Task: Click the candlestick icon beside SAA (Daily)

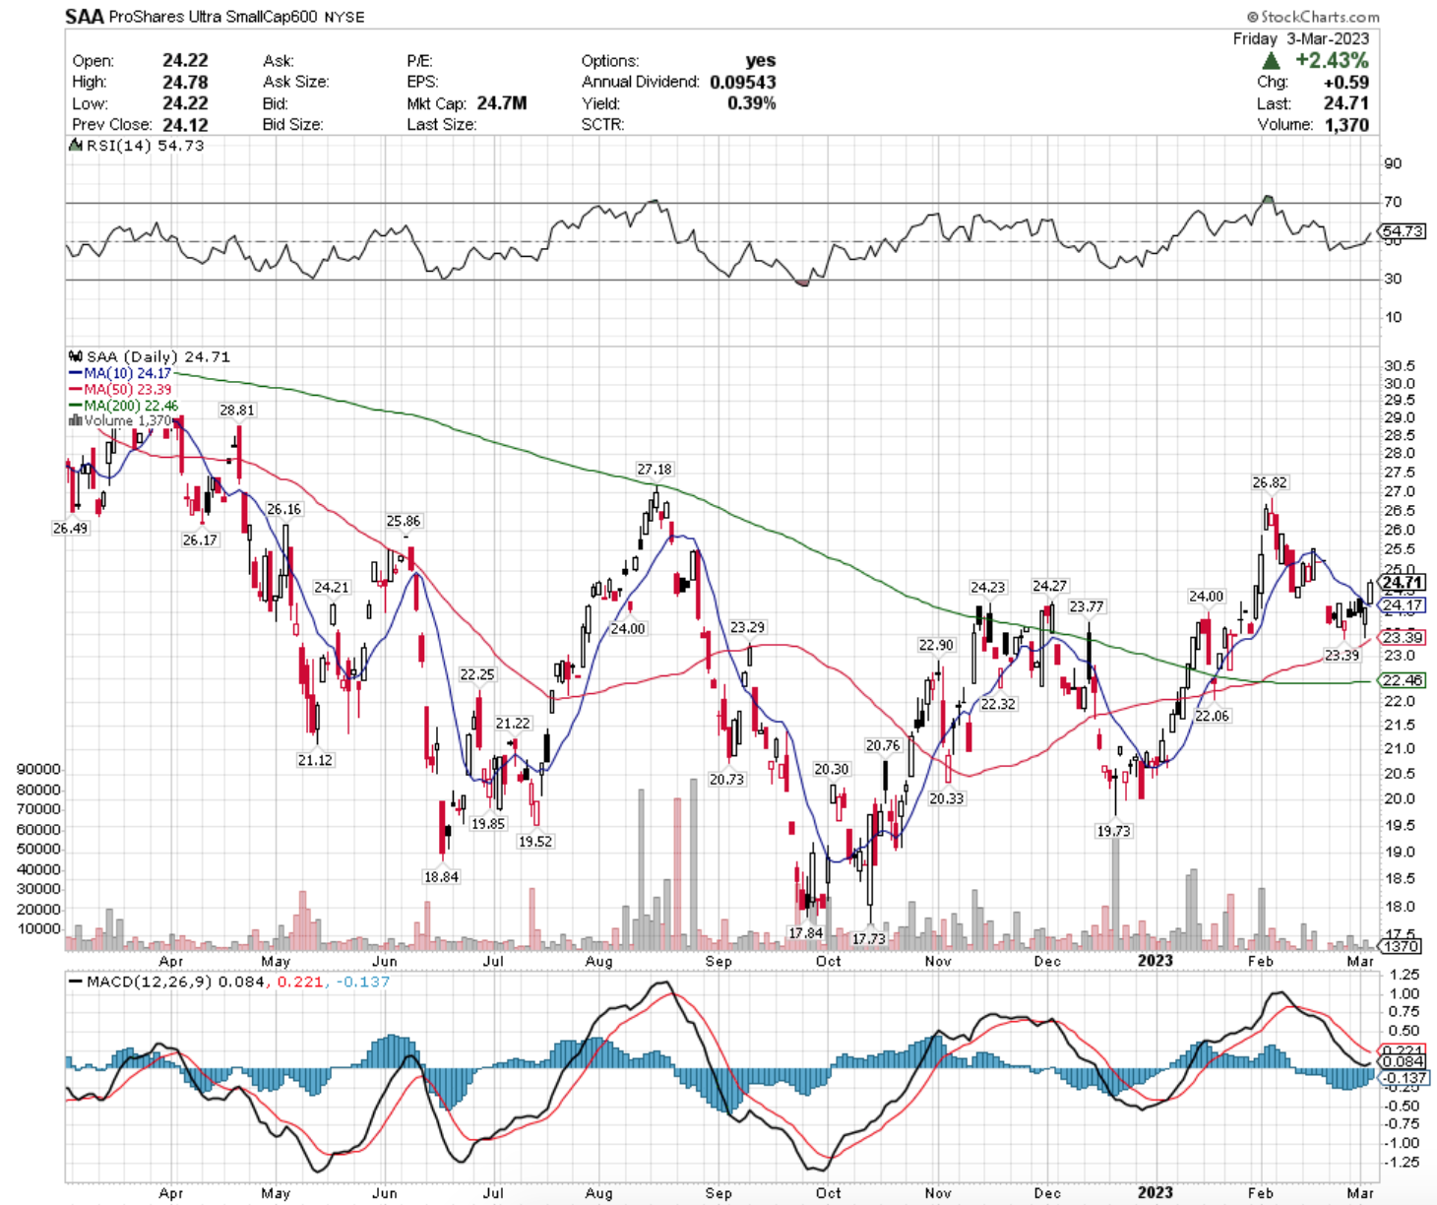Action: click(76, 356)
